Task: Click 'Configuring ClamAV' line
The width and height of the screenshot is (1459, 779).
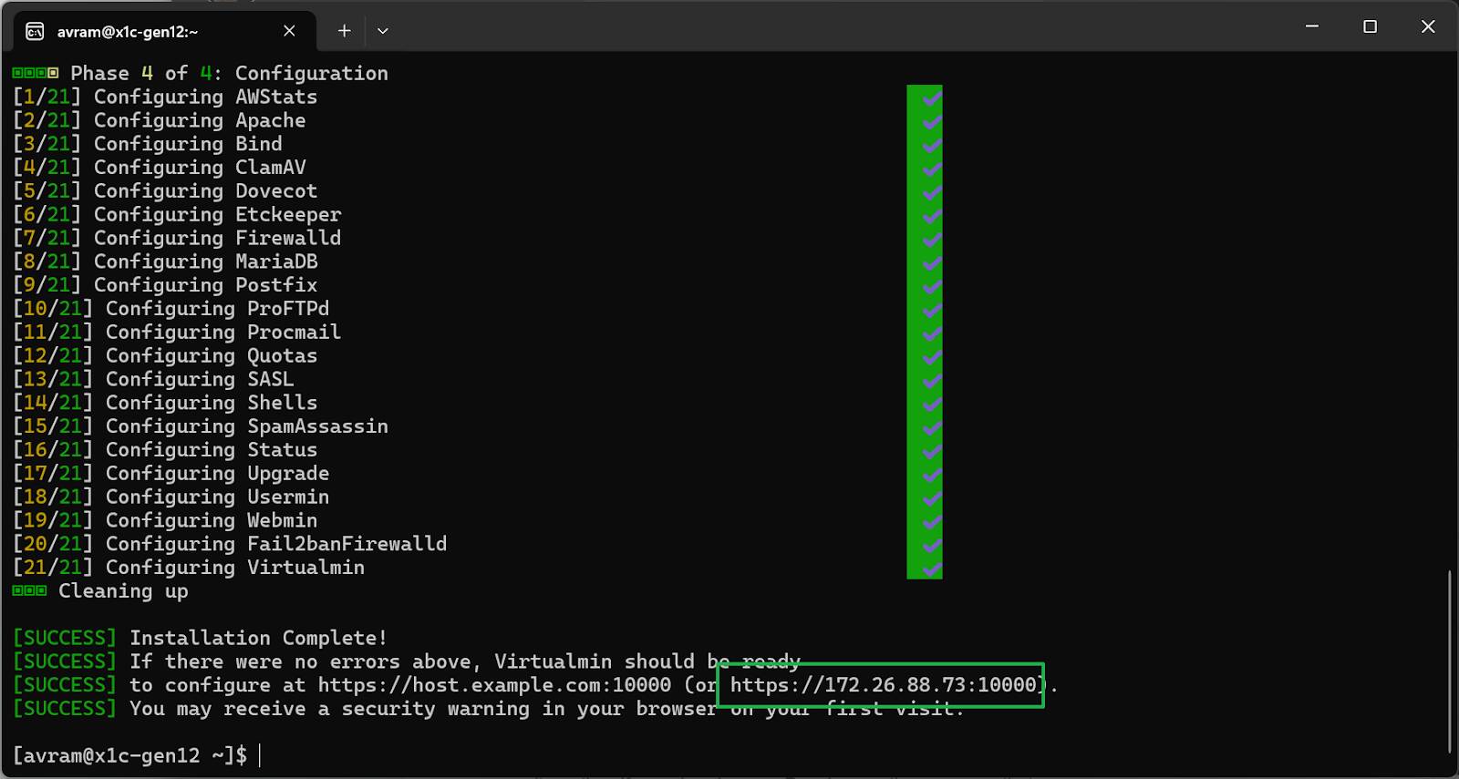Action: [x=200, y=168]
